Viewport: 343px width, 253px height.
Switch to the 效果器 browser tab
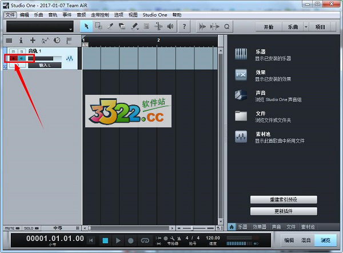click(x=260, y=227)
